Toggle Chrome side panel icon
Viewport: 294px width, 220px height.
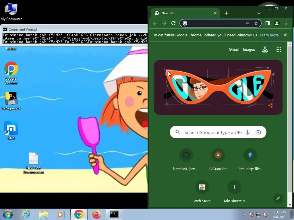[x=268, y=23]
